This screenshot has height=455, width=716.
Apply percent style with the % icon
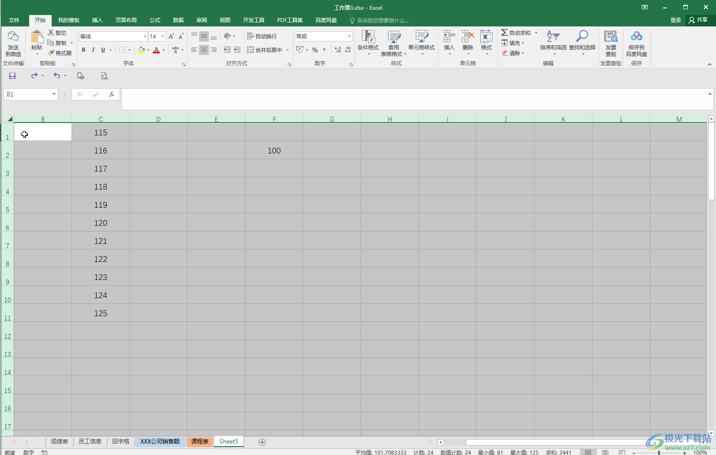click(315, 50)
